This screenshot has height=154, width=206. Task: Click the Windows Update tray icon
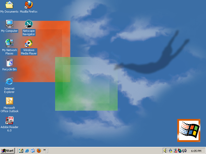(179, 151)
